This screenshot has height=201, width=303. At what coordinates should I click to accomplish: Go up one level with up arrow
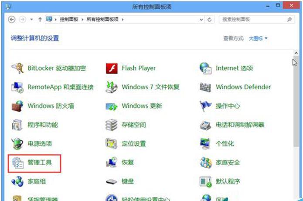click(40, 19)
